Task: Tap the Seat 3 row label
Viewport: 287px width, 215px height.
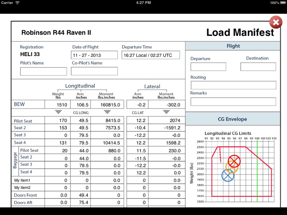Action: click(20, 135)
